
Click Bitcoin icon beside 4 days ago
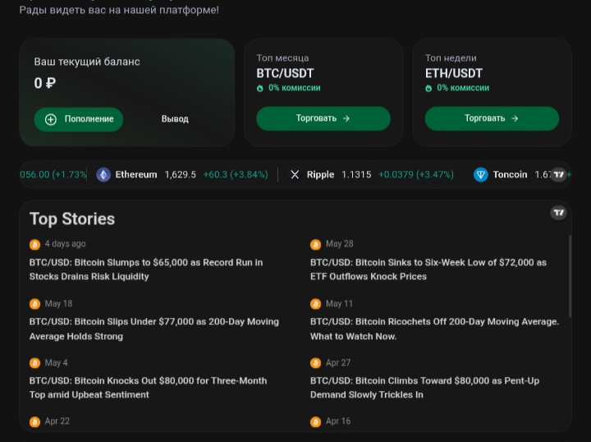coord(34,244)
